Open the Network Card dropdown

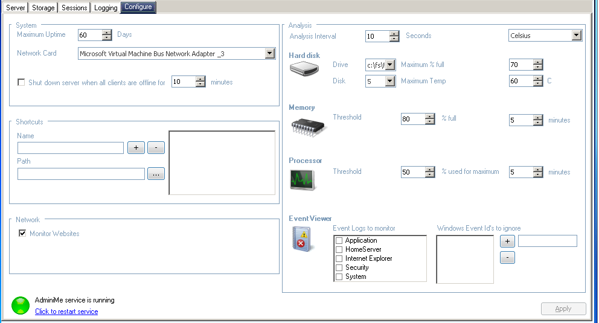(270, 54)
